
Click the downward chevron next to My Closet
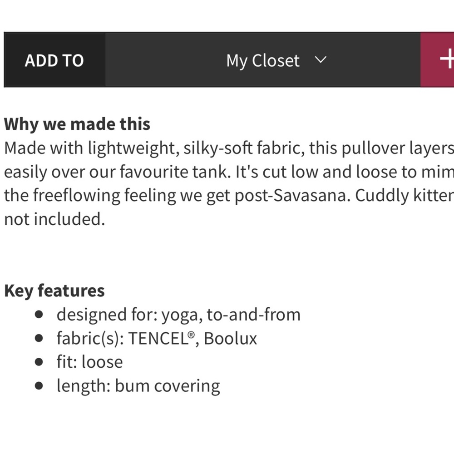click(x=321, y=60)
